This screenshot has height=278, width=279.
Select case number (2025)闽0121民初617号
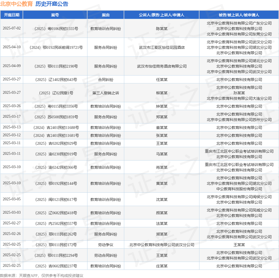56,200
